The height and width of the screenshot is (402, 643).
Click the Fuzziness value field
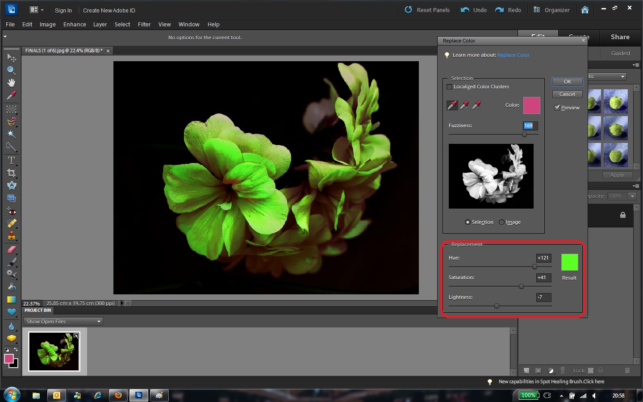click(x=530, y=126)
